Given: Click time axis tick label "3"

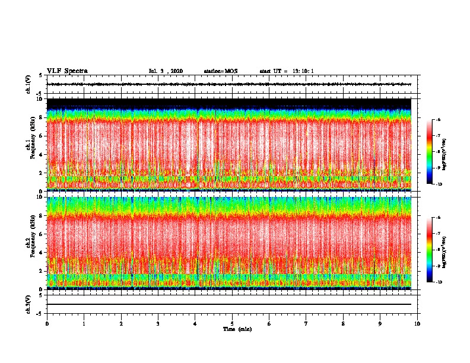Looking at the screenshot, I should coord(158,324).
